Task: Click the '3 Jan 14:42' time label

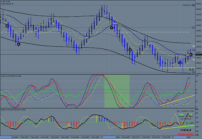Action: tap(65, 137)
